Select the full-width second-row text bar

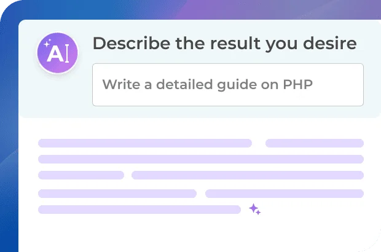point(200,159)
